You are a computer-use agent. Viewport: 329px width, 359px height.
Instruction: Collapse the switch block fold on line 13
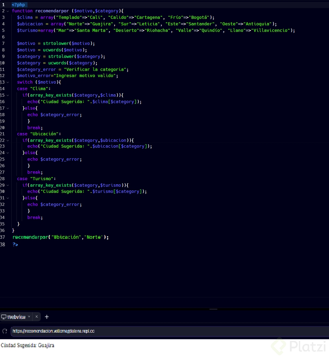pos(8,82)
